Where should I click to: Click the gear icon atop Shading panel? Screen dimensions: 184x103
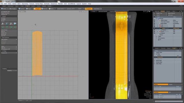click(181, 11)
